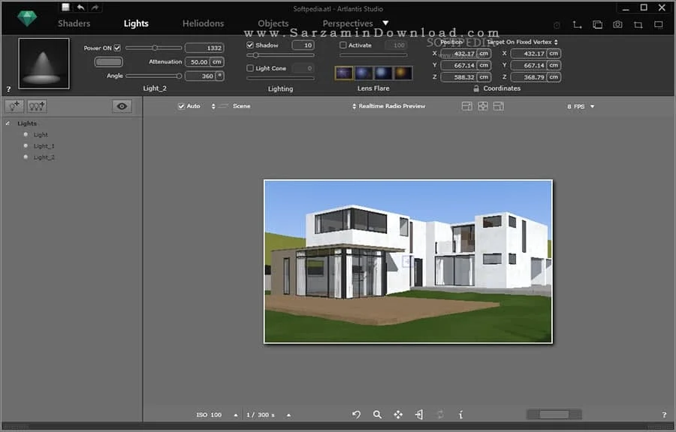
Task: Adjust the light power slider
Action: tap(154, 48)
